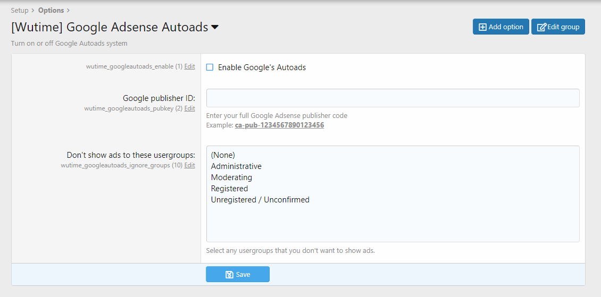Viewport: 601px width, 297px height.
Task: Edit the wutime_googleautoads_enable option
Action: [x=189, y=66]
